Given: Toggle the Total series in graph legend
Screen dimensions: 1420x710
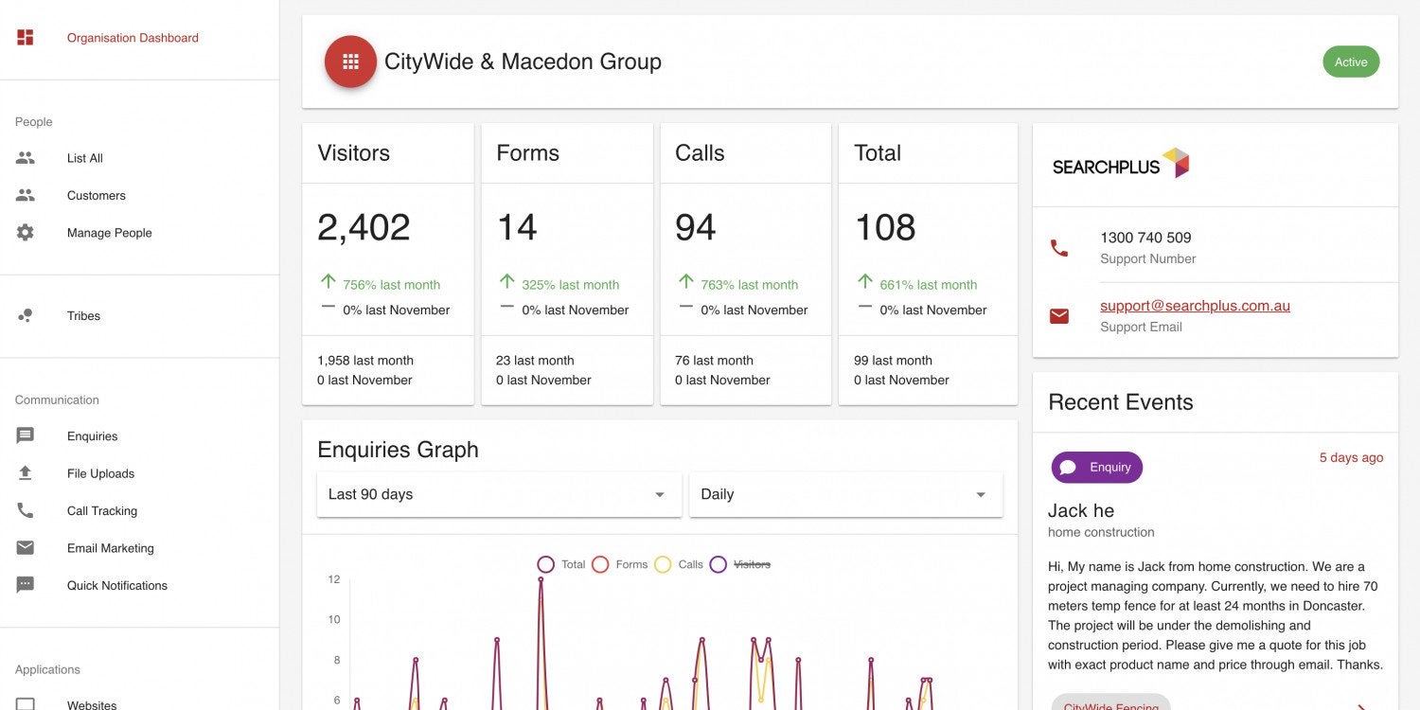Looking at the screenshot, I should (x=560, y=564).
